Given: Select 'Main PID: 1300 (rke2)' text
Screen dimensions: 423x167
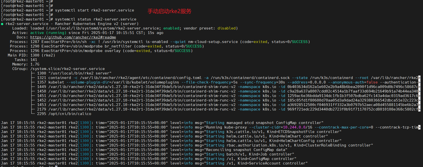Looking at the screenshot, I should tap(31, 55).
